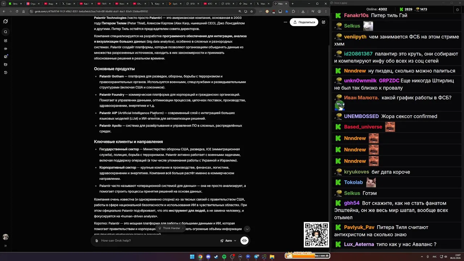Click the new chat pencil icon at top right
Screen dimensions: 464x261
[323, 22]
